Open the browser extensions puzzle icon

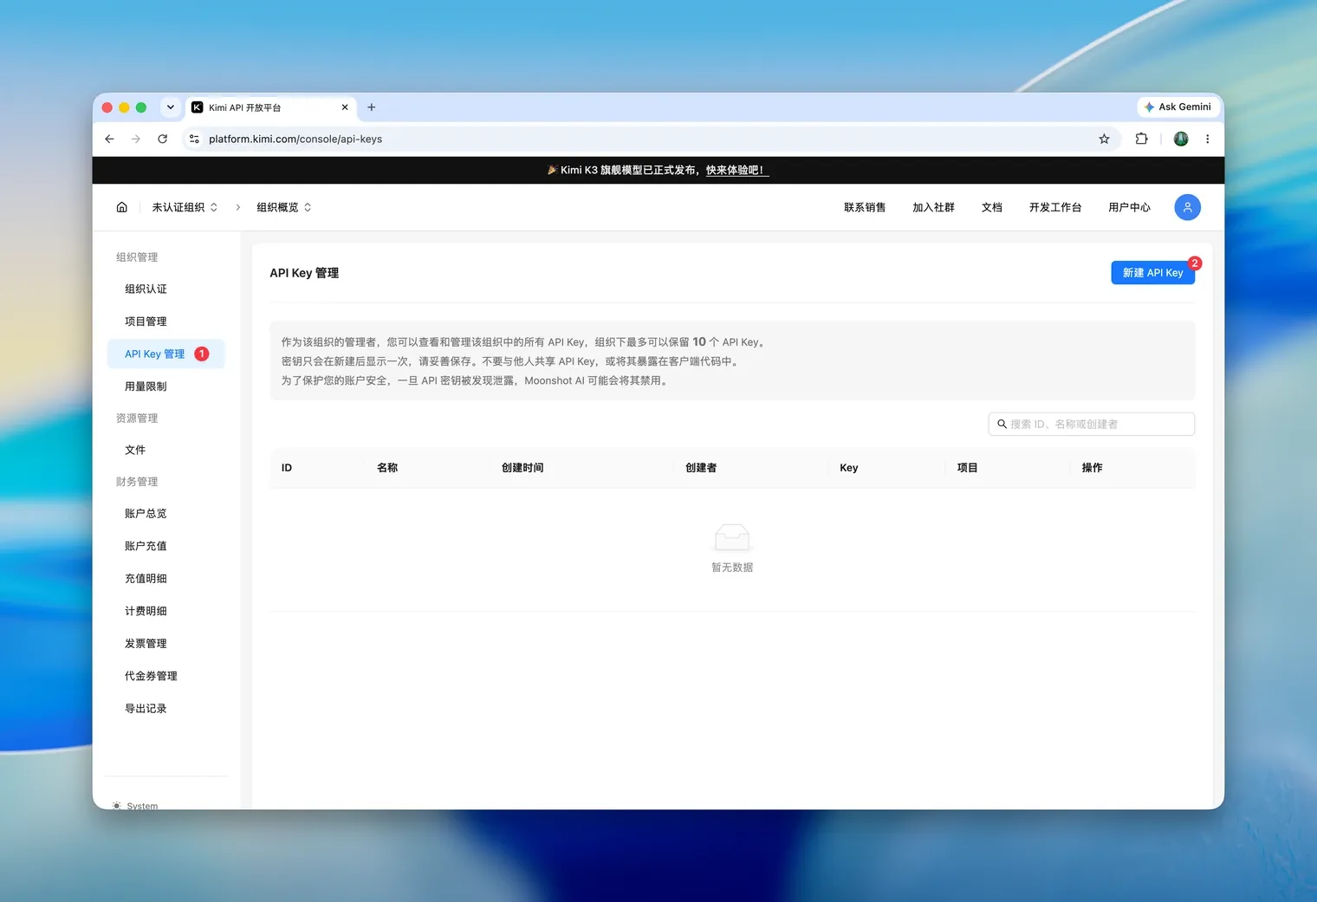point(1141,139)
